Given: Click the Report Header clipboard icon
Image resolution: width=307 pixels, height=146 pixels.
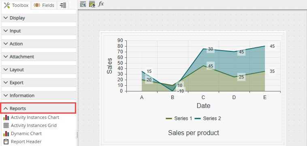Looking at the screenshot, I should click(6, 142).
